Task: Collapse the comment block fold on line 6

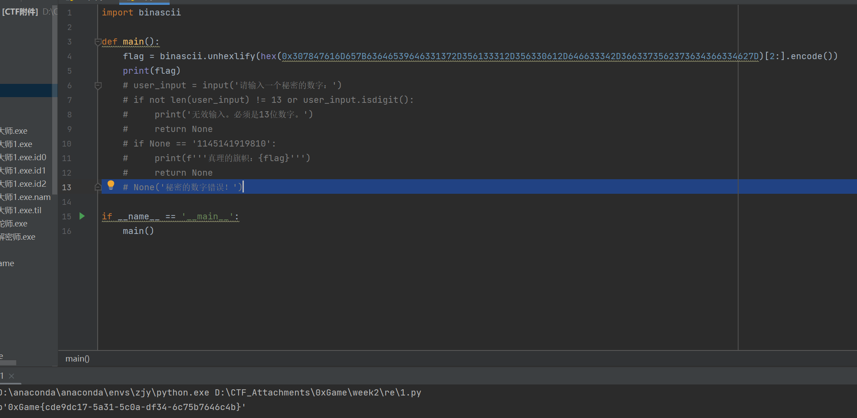Action: pyautogui.click(x=98, y=86)
